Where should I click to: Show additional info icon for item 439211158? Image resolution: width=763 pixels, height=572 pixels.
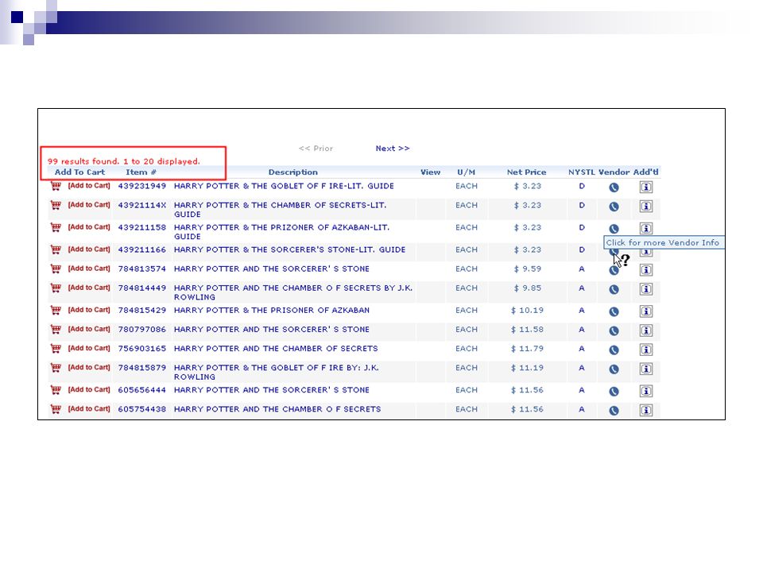pos(645,229)
